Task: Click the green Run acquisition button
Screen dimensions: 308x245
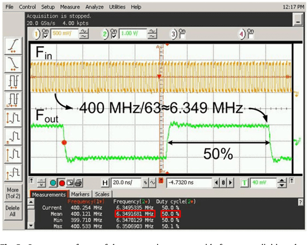Action: (x=53, y=183)
